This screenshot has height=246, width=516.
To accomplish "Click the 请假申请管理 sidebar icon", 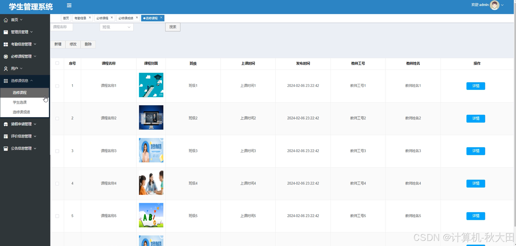I will [x=6, y=124].
